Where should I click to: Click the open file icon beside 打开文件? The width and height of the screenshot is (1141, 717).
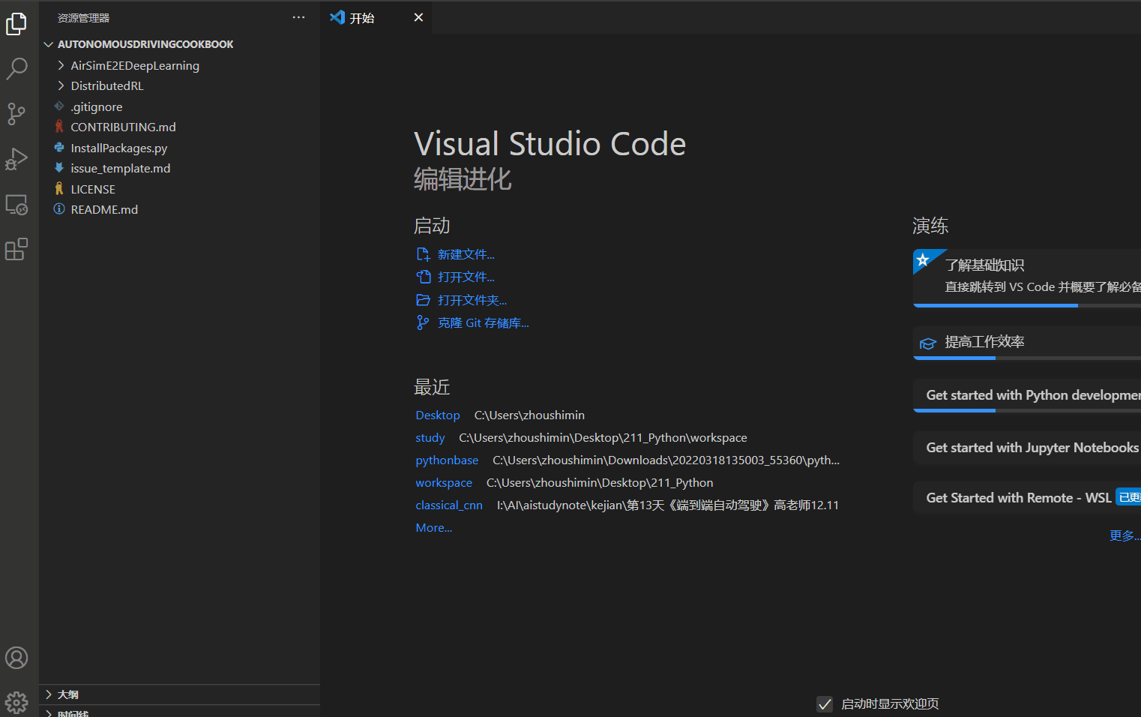point(423,277)
